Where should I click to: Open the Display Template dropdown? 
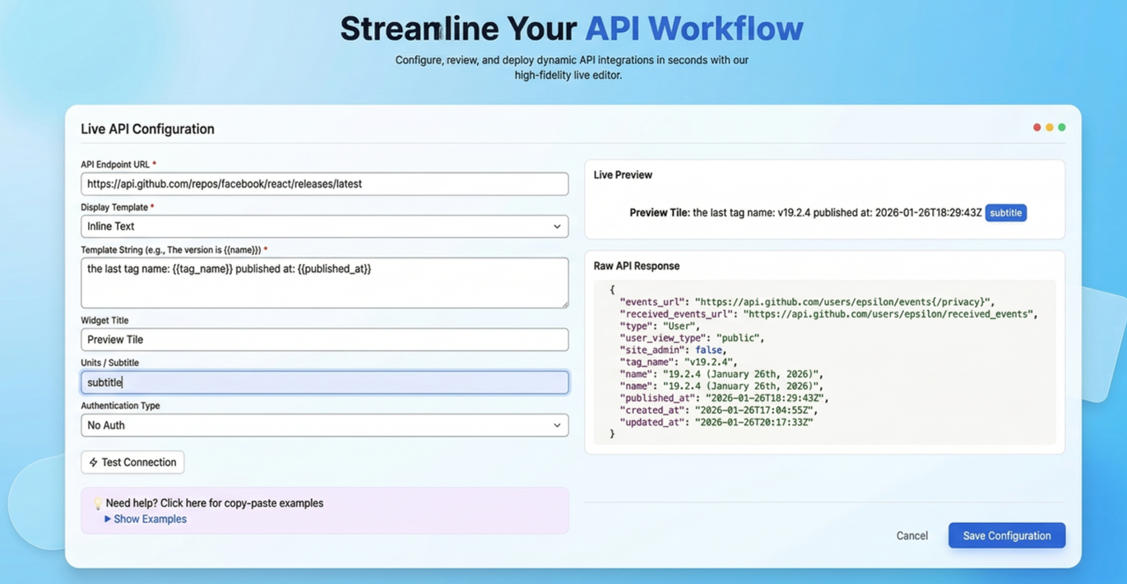324,226
